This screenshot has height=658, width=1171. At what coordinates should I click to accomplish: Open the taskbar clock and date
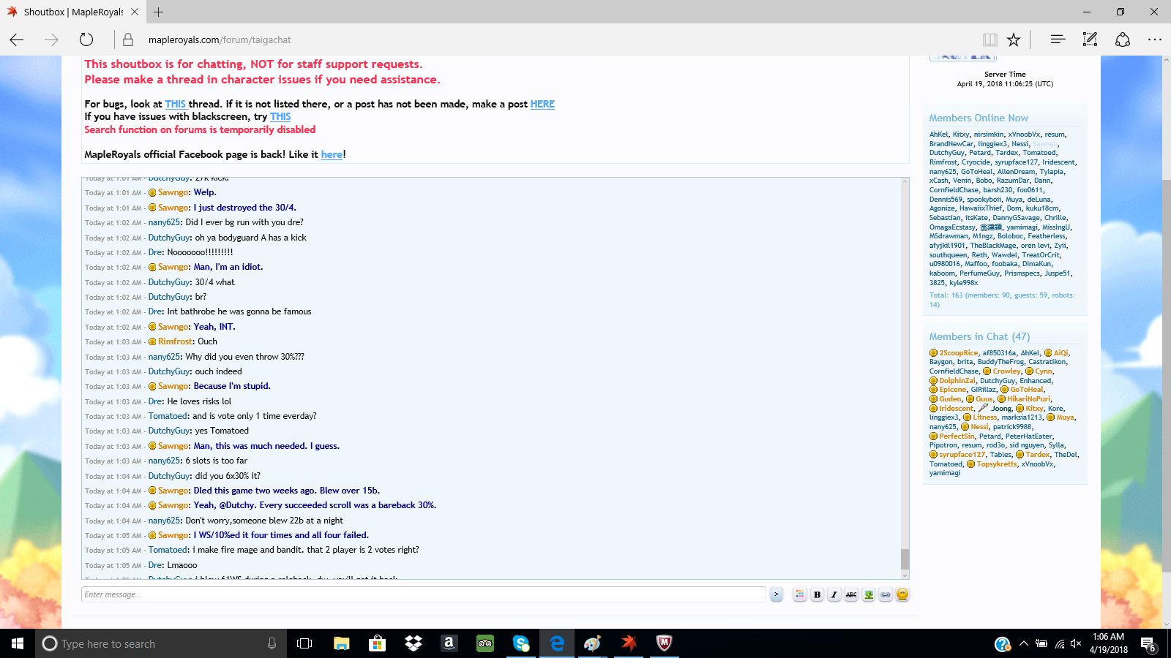(1109, 643)
